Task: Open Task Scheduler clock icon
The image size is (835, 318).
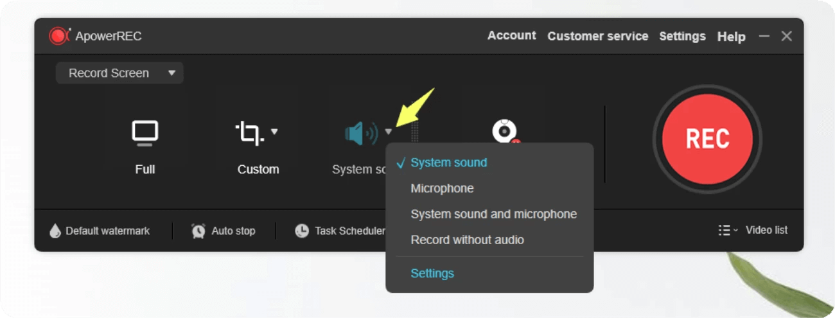Action: tap(302, 231)
